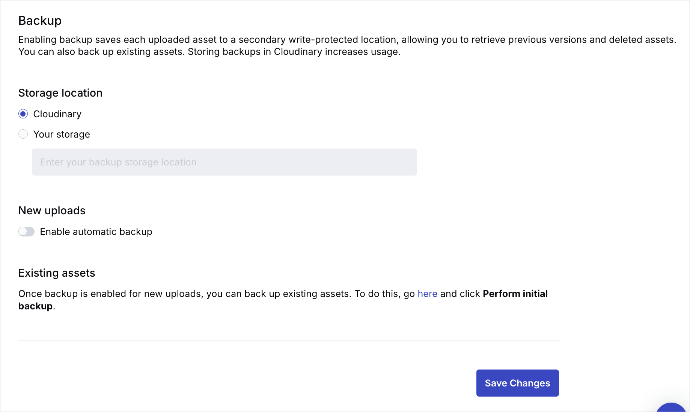Click the "Cloudinary" option label text
This screenshot has height=412, width=690.
(x=57, y=114)
